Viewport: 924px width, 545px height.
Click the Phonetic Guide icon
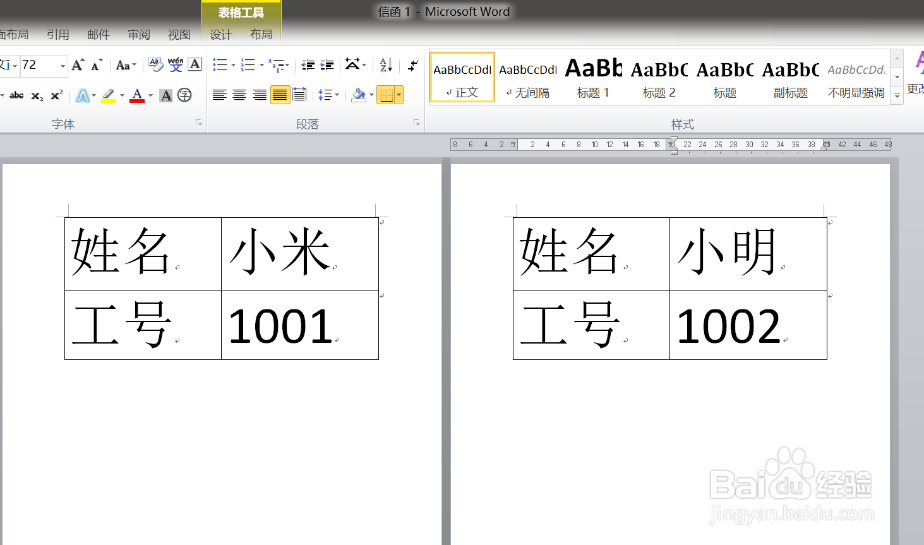[x=176, y=64]
